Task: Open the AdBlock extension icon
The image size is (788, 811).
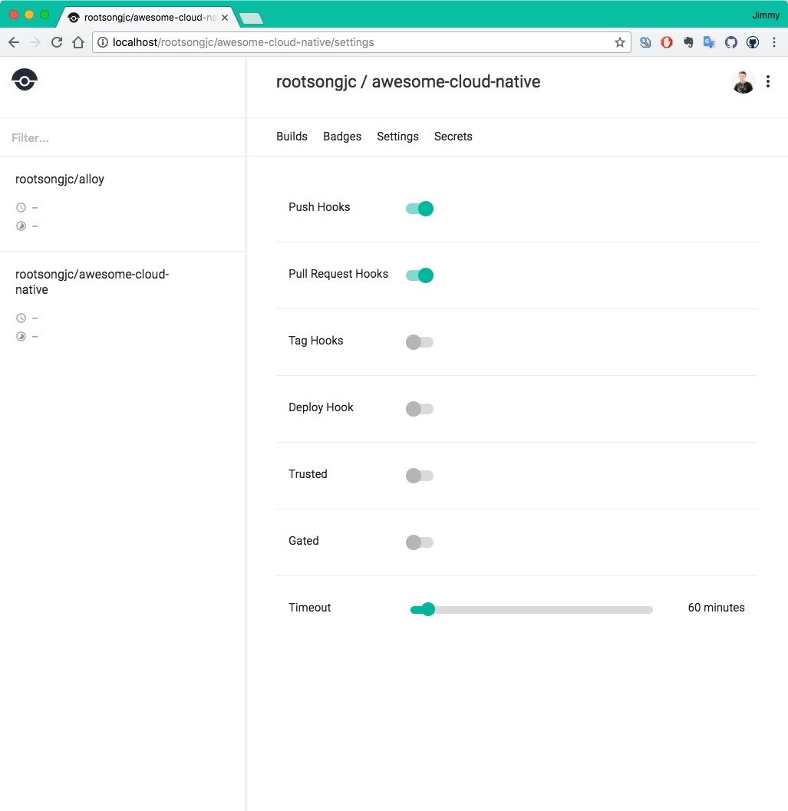Action: (x=667, y=43)
